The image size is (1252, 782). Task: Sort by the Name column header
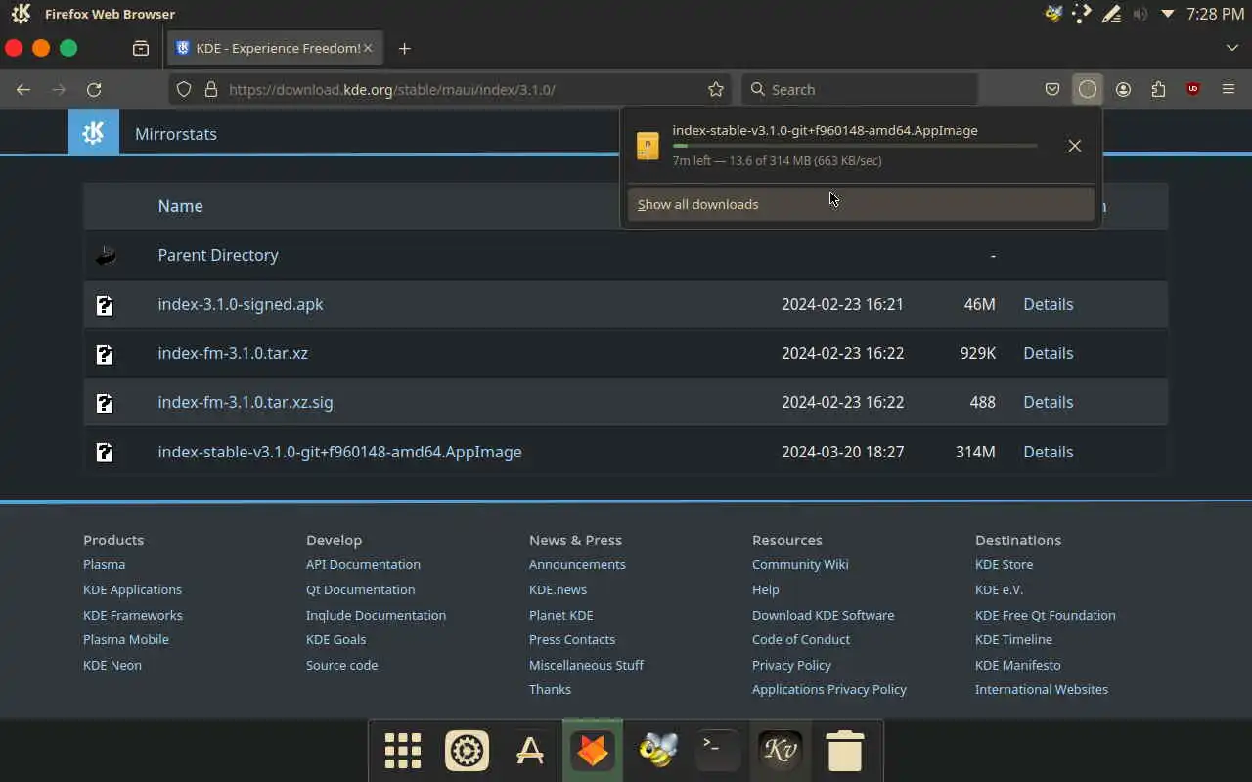(180, 206)
